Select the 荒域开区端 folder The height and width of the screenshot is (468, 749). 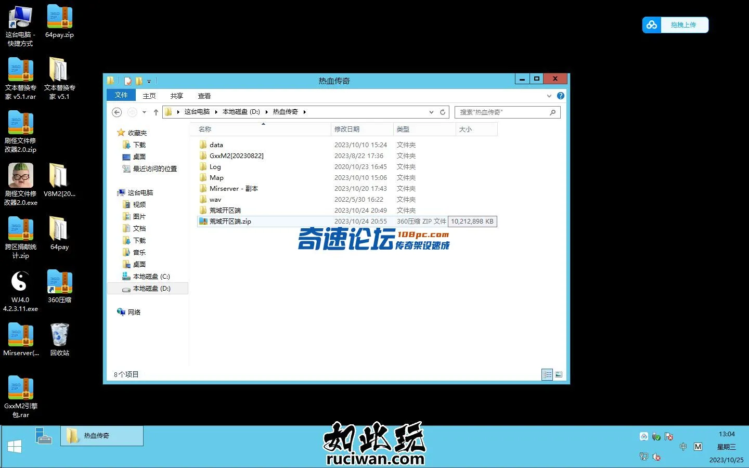[x=347, y=211]
